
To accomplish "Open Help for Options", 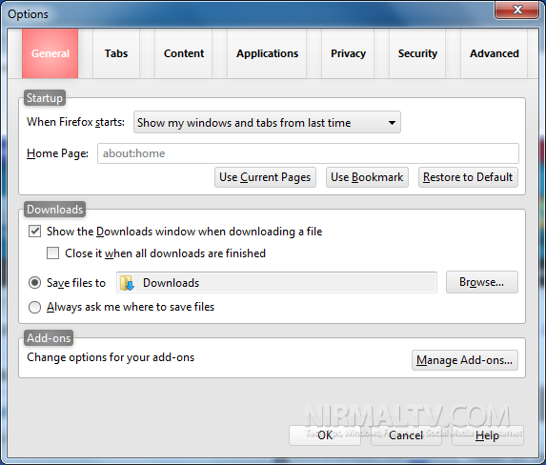I will tap(487, 435).
